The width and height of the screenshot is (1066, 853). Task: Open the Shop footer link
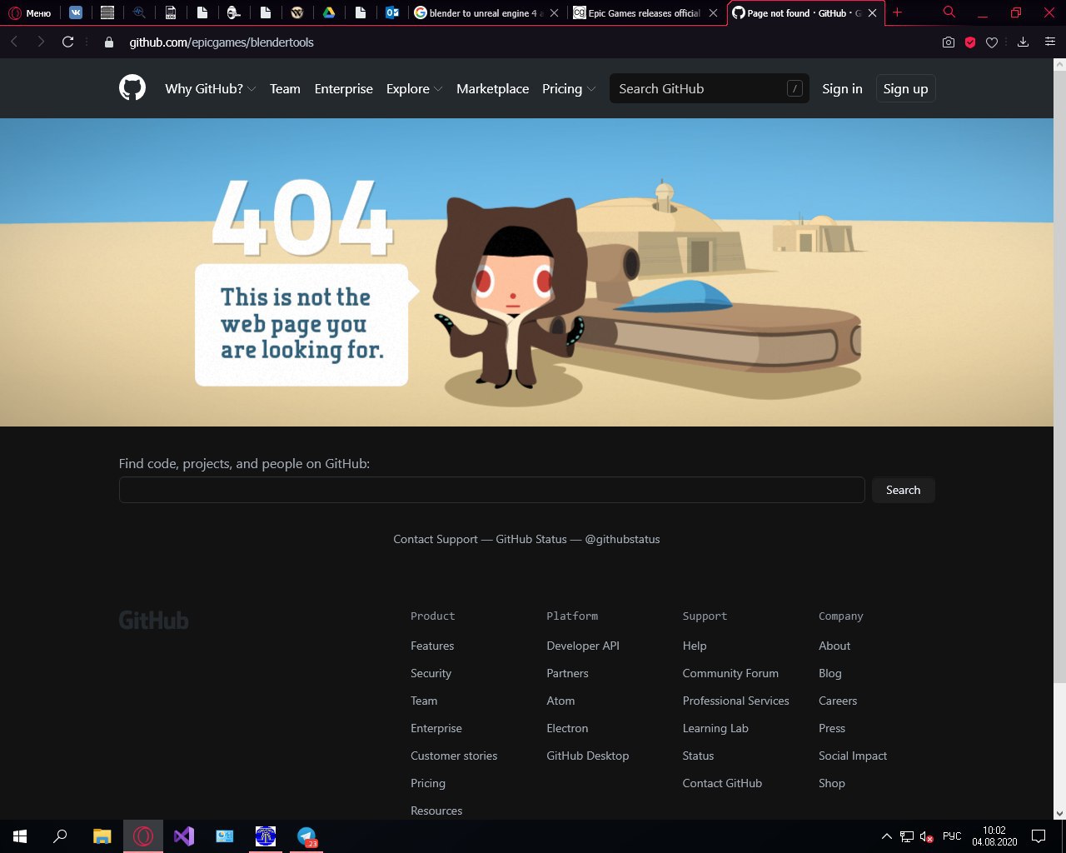tap(832, 783)
